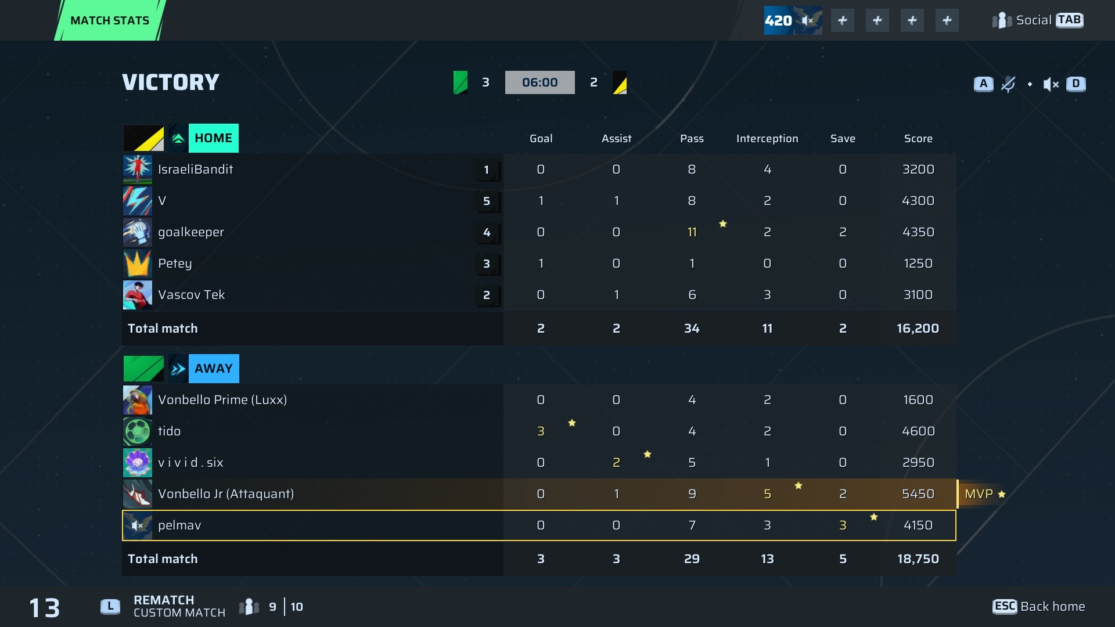1115x627 pixels.
Task: Open IsraeliBandit's avatar
Action: click(x=138, y=170)
